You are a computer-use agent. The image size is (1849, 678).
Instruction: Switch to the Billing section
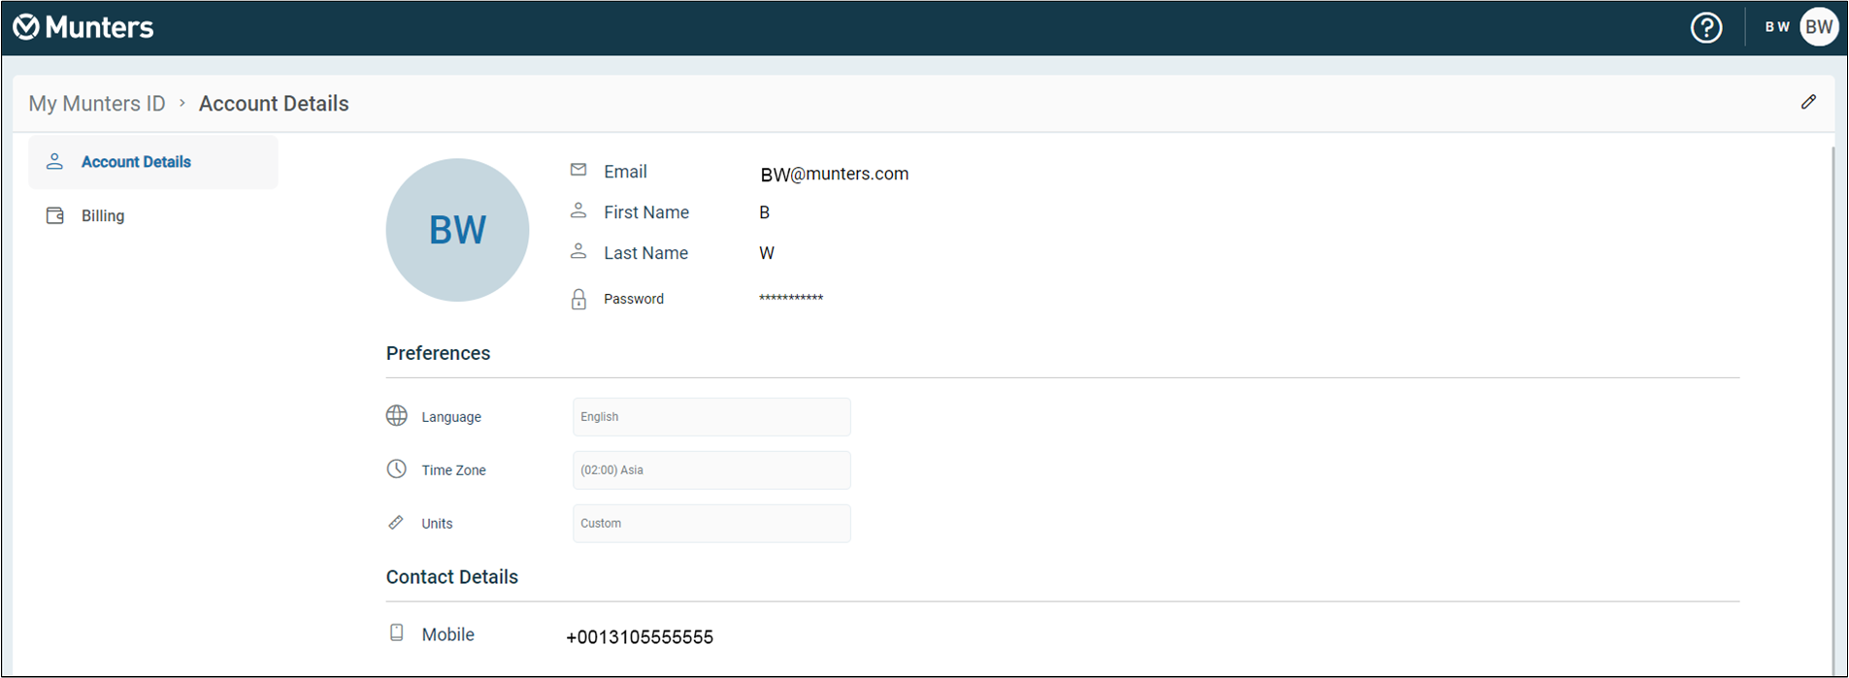point(103,216)
